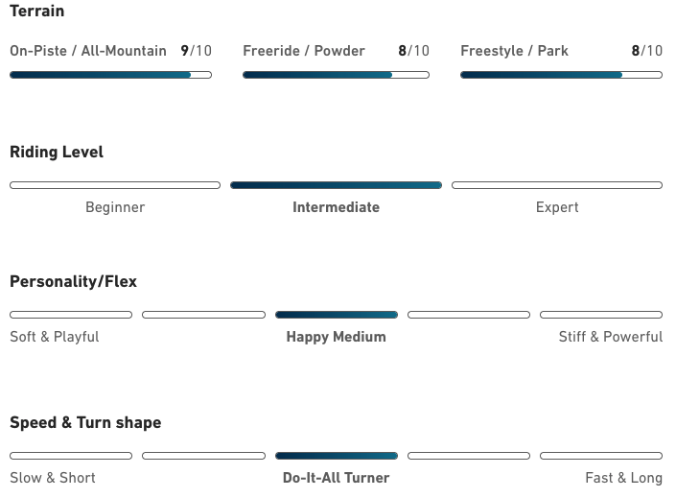Click the Freeride / Powder rating bar
Viewport: 676px width, 498px height.
[336, 75]
